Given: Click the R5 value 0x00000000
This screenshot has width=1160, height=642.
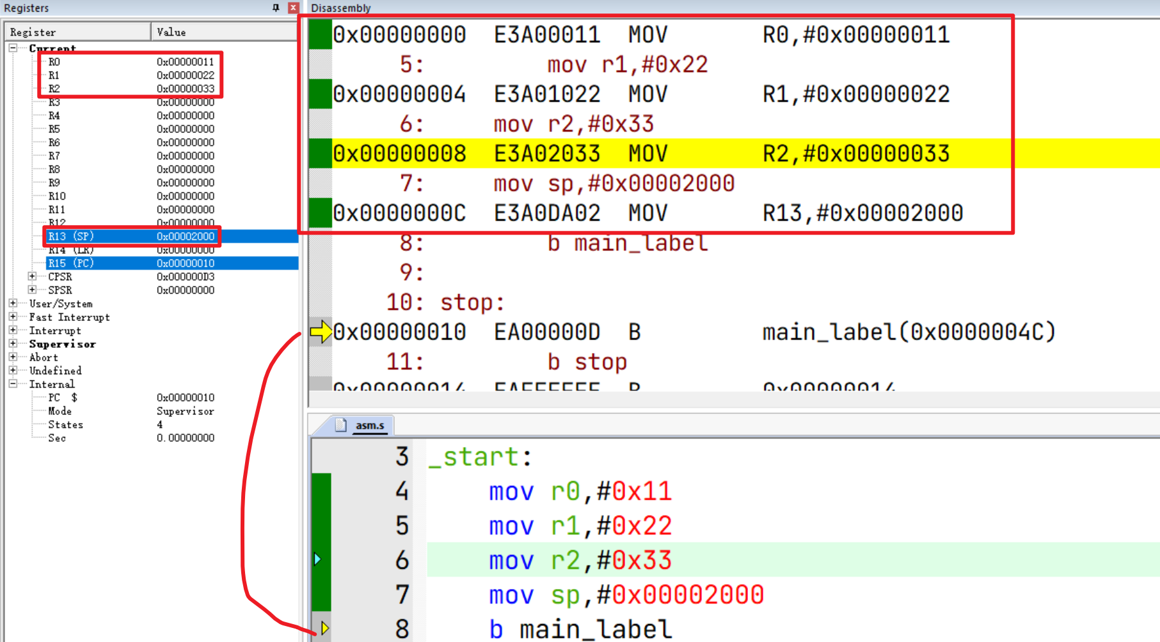Looking at the screenshot, I should 186,129.
